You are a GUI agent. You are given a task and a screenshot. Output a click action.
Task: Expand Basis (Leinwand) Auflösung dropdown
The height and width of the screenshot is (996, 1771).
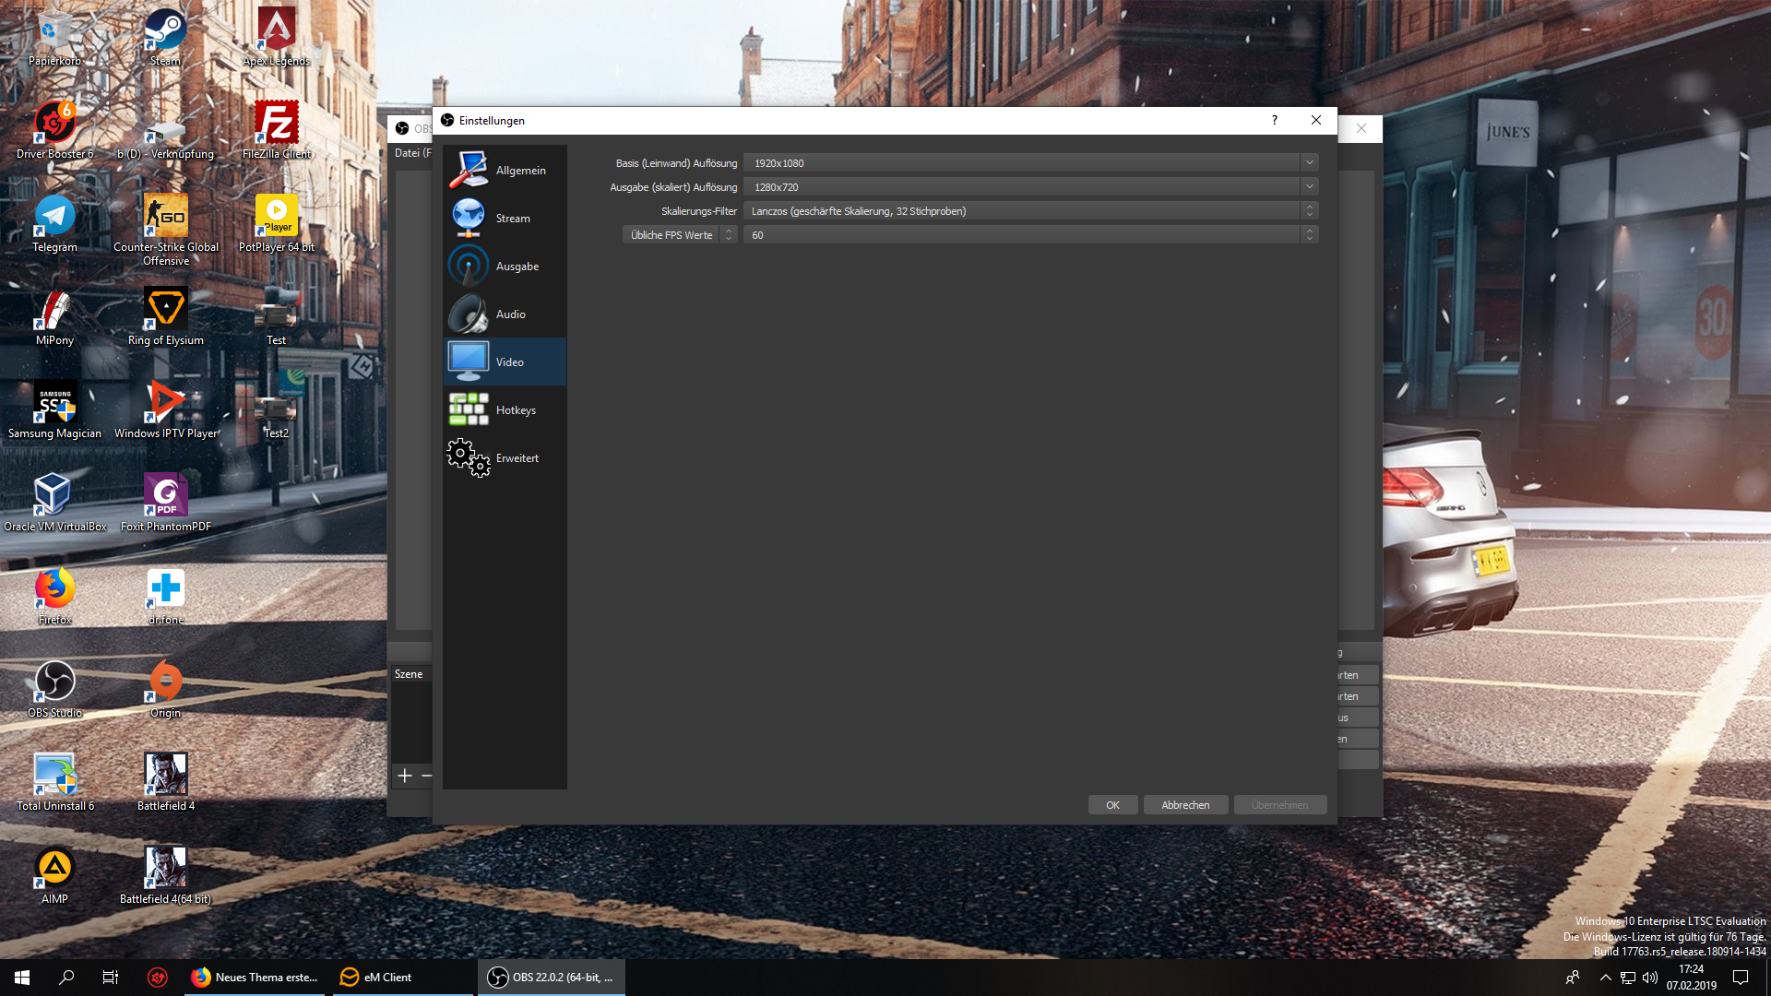coord(1309,163)
